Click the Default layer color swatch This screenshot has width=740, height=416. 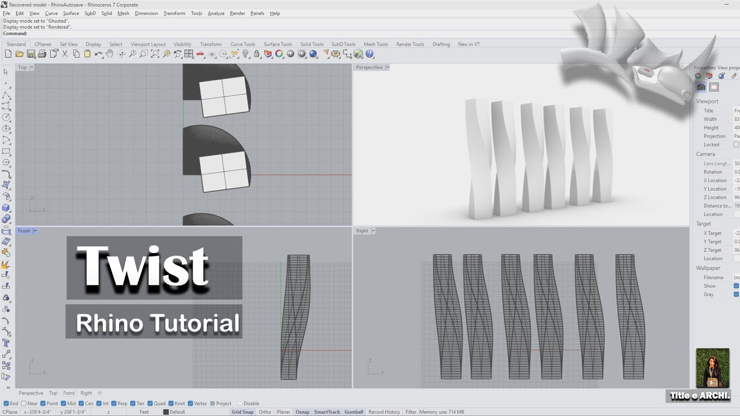[166, 412]
